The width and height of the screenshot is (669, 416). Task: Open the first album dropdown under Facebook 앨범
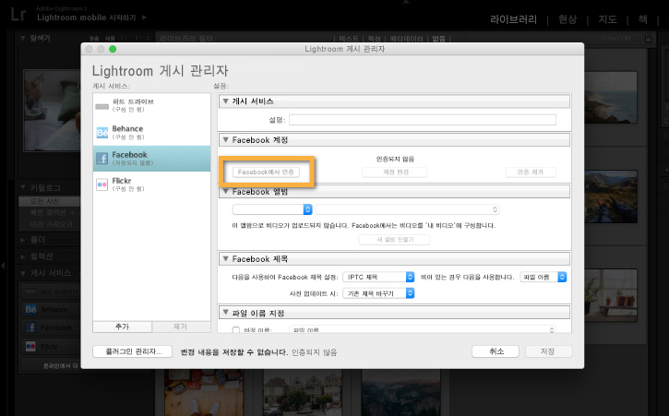point(272,209)
